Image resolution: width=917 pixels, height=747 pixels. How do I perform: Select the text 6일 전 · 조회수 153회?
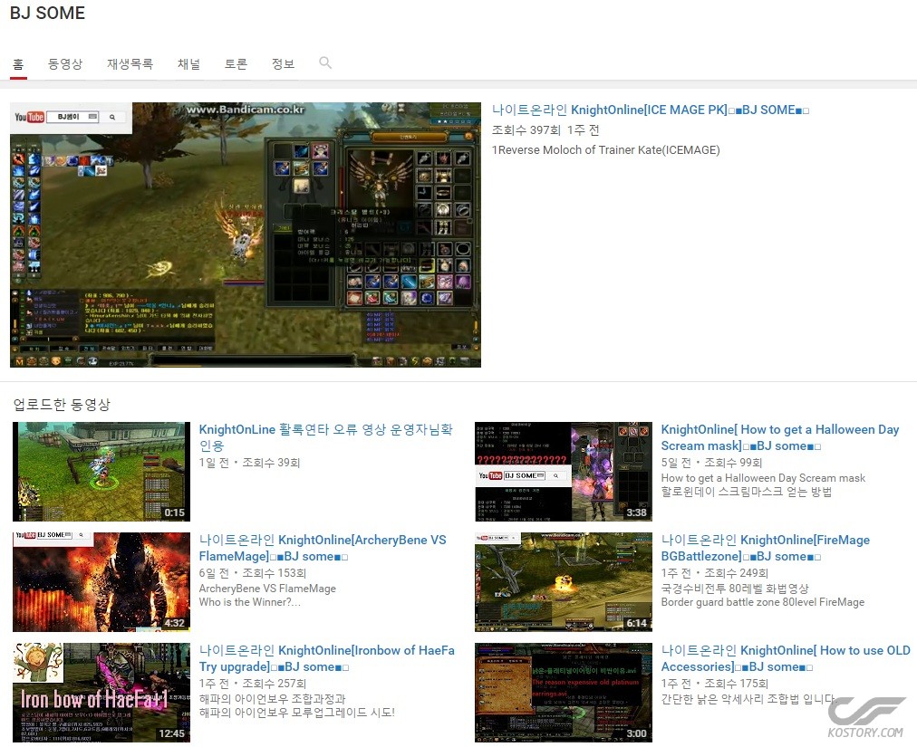[x=253, y=573]
